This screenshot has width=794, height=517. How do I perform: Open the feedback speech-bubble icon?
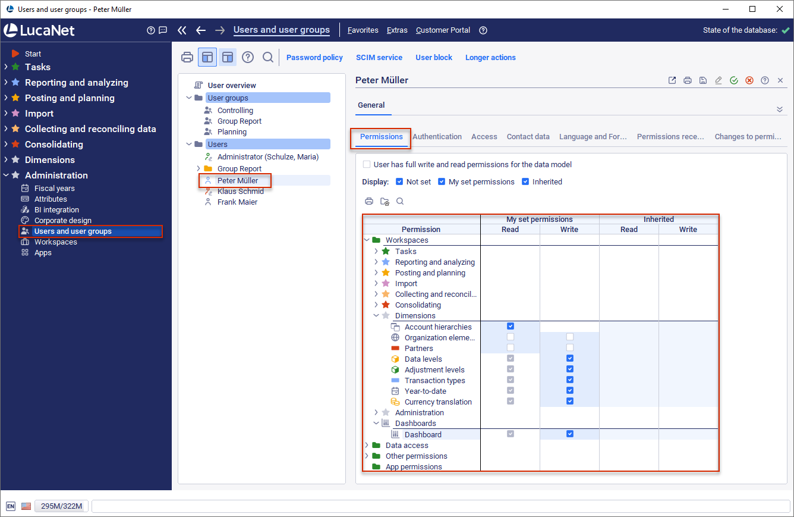163,30
